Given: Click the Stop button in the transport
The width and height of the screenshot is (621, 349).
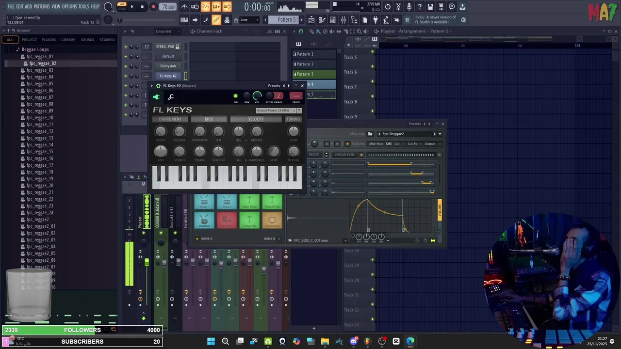Looking at the screenshot, I should pyautogui.click(x=142, y=7).
